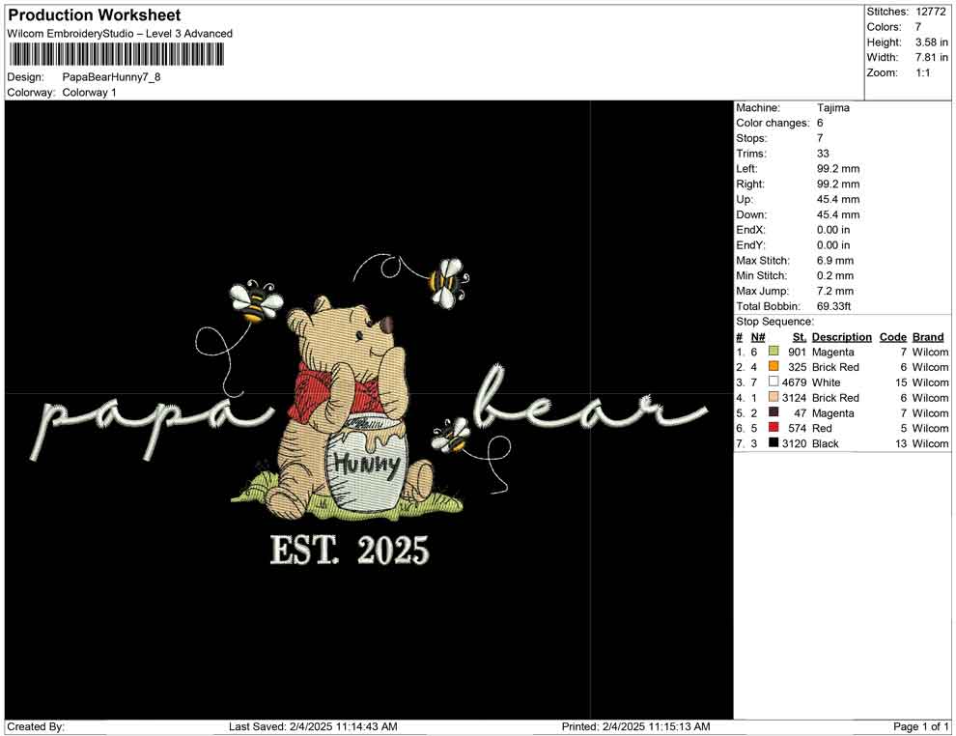Viewport: 956px width, 736px height.
Task: Click the 'Production Worksheet' title
Action: [95, 15]
